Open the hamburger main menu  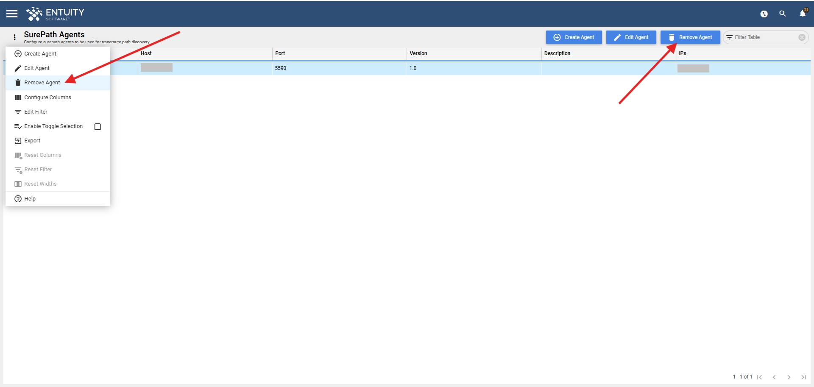pos(12,14)
